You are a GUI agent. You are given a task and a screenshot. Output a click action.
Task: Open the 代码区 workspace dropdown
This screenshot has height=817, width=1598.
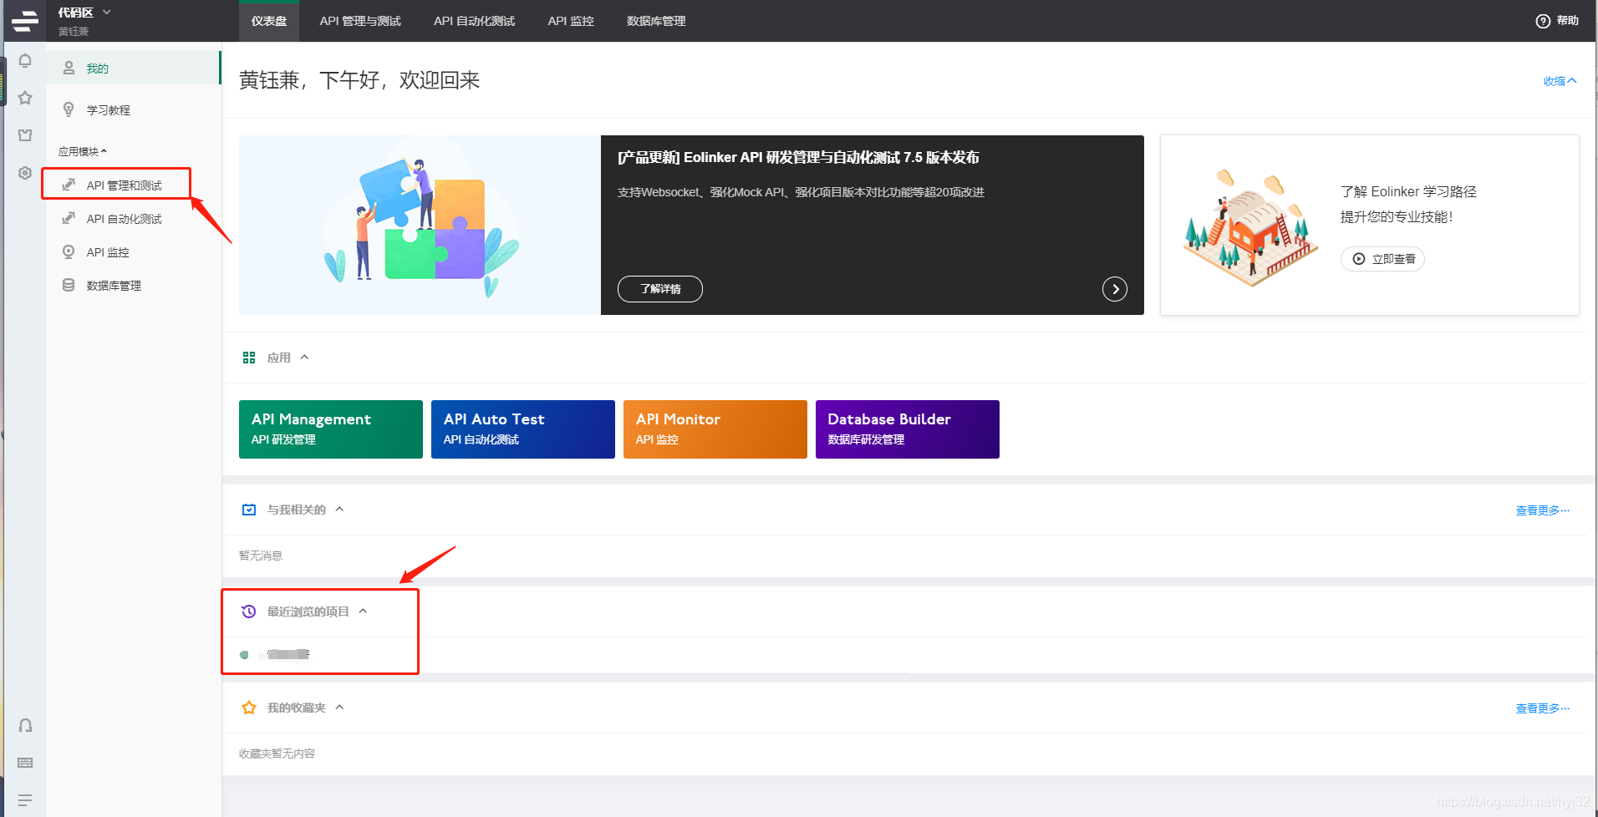click(x=84, y=13)
